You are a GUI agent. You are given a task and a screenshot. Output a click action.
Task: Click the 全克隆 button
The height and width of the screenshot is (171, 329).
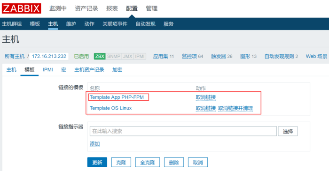pyautogui.click(x=148, y=162)
